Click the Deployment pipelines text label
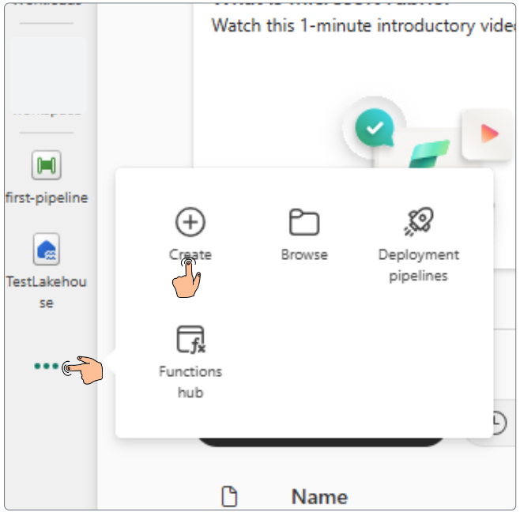The height and width of the screenshot is (512, 520). pos(418,265)
